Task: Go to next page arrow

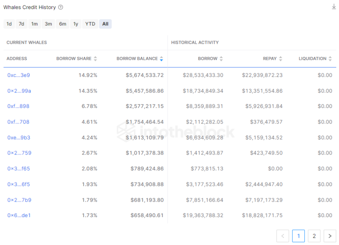Action: (330, 236)
